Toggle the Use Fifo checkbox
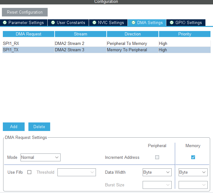The height and width of the screenshot is (193, 213). (29, 172)
